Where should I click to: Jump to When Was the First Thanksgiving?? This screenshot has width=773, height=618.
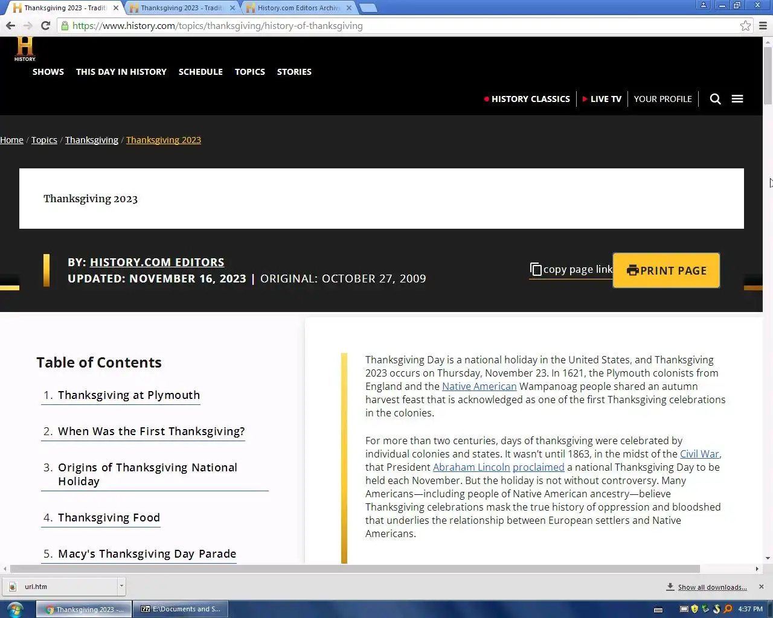(x=151, y=432)
